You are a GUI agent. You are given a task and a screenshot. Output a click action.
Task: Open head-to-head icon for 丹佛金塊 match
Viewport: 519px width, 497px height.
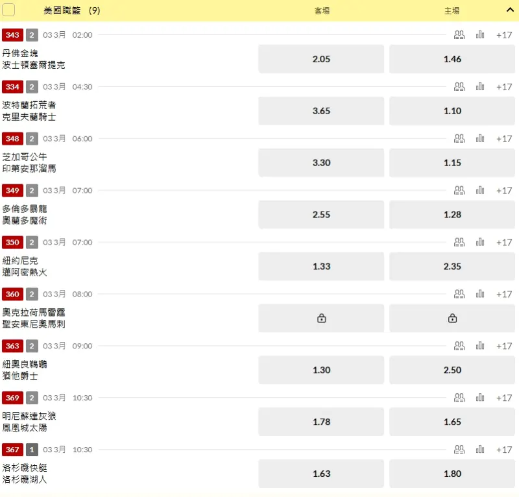[459, 35]
